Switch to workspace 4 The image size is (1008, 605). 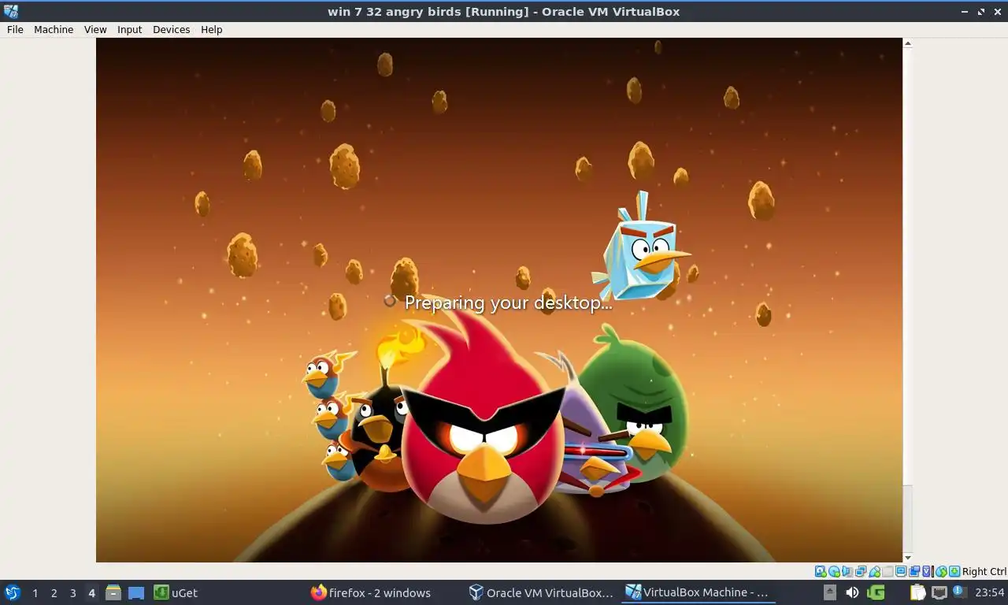click(91, 593)
